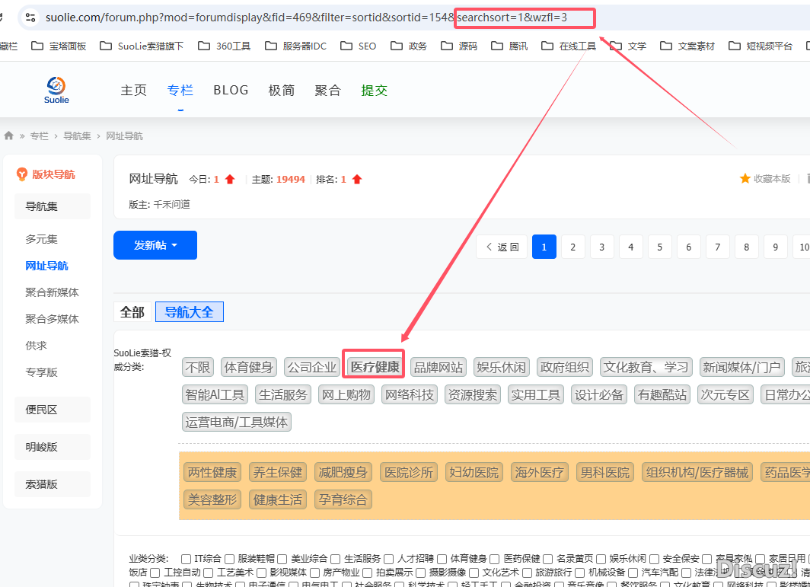810x587 pixels.
Task: Expand the 导航集 sidebar section
Action: (x=52, y=206)
